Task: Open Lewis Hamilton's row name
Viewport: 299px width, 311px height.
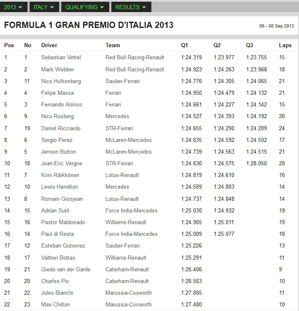Action: [60, 187]
